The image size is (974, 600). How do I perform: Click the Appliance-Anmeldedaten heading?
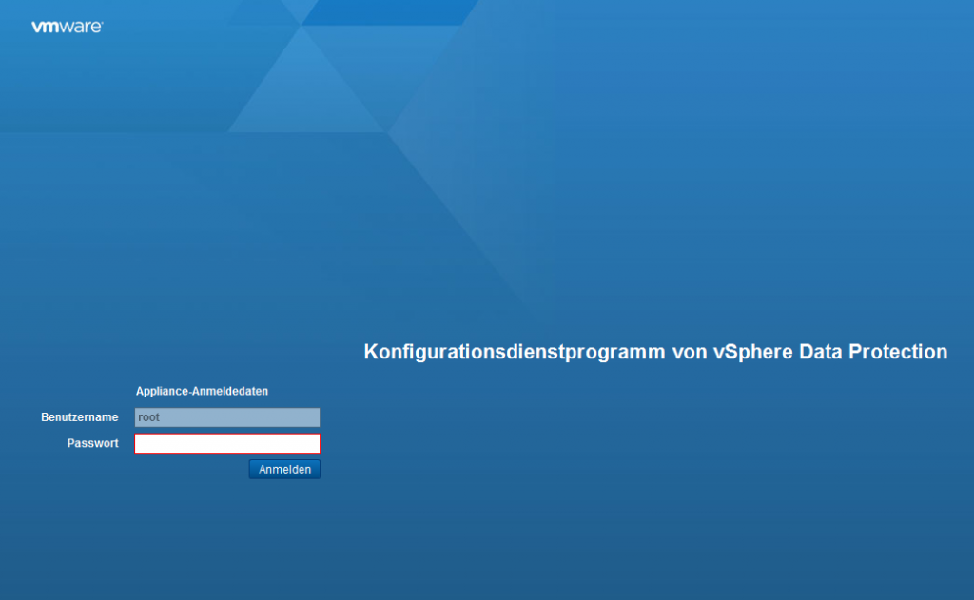pyautogui.click(x=202, y=392)
